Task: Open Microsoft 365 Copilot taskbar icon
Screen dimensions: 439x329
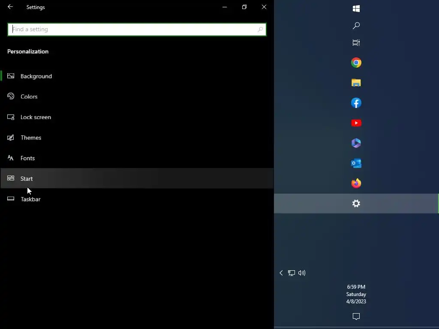Action: [356, 143]
